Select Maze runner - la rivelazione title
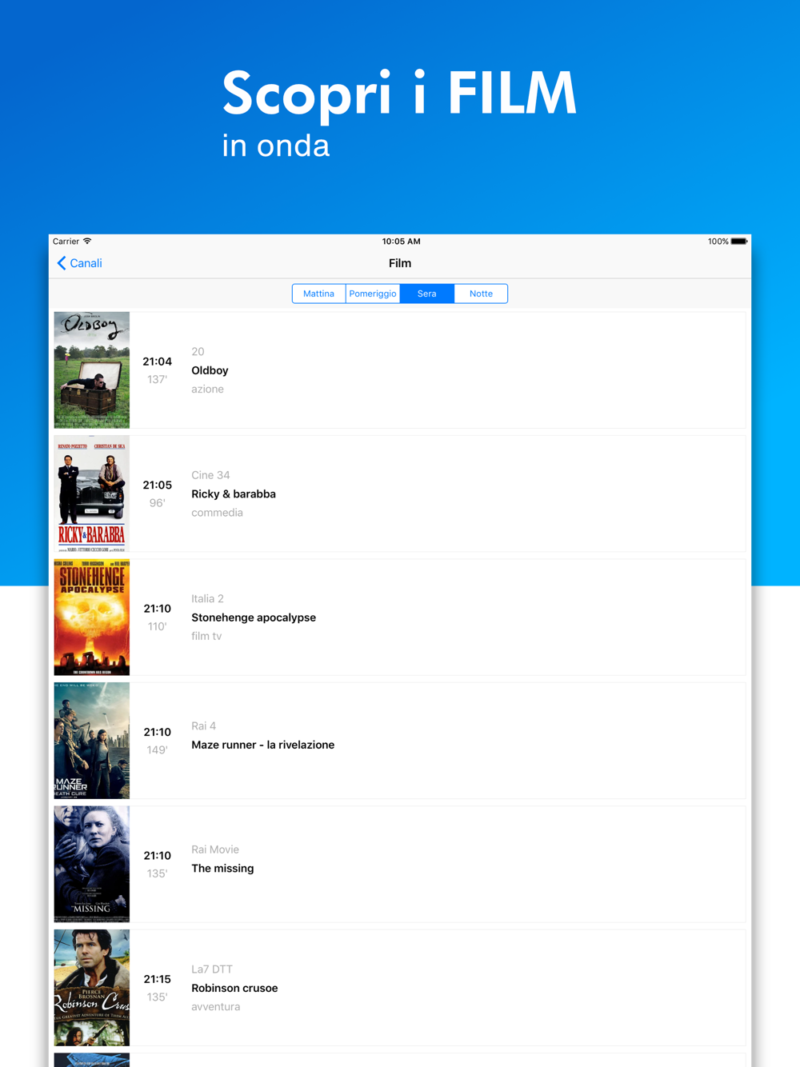 (263, 745)
